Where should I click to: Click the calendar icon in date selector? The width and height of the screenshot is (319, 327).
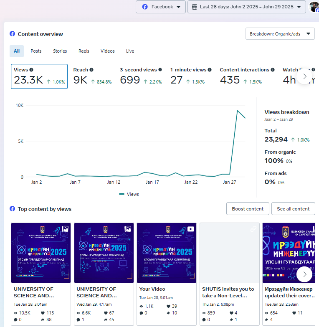[x=194, y=7]
